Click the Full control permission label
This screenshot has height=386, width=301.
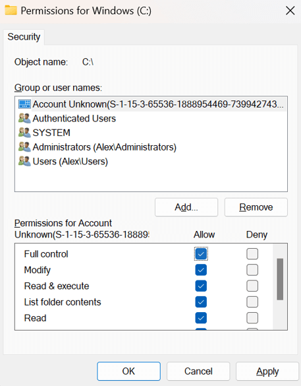(x=46, y=254)
